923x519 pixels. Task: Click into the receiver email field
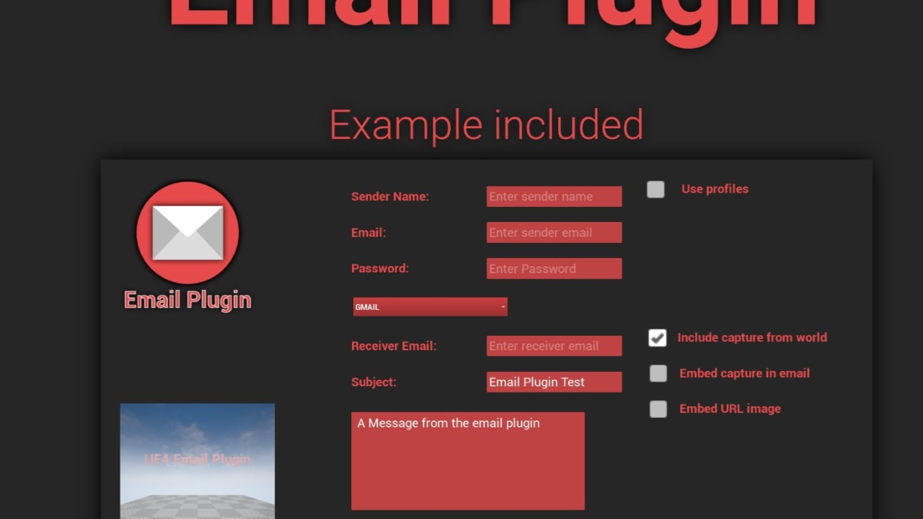click(554, 346)
